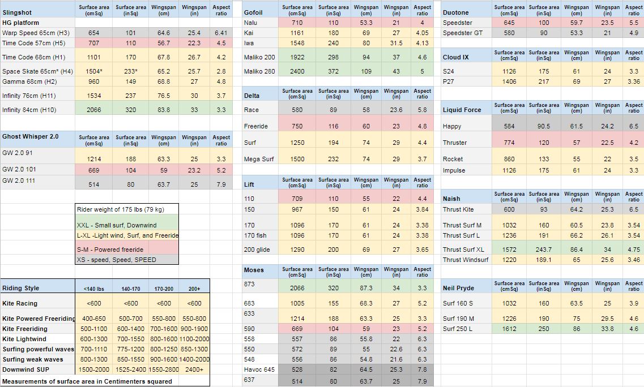The width and height of the screenshot is (644, 387).
Task: Click the GW 2.0 91 cell
Action: point(38,156)
